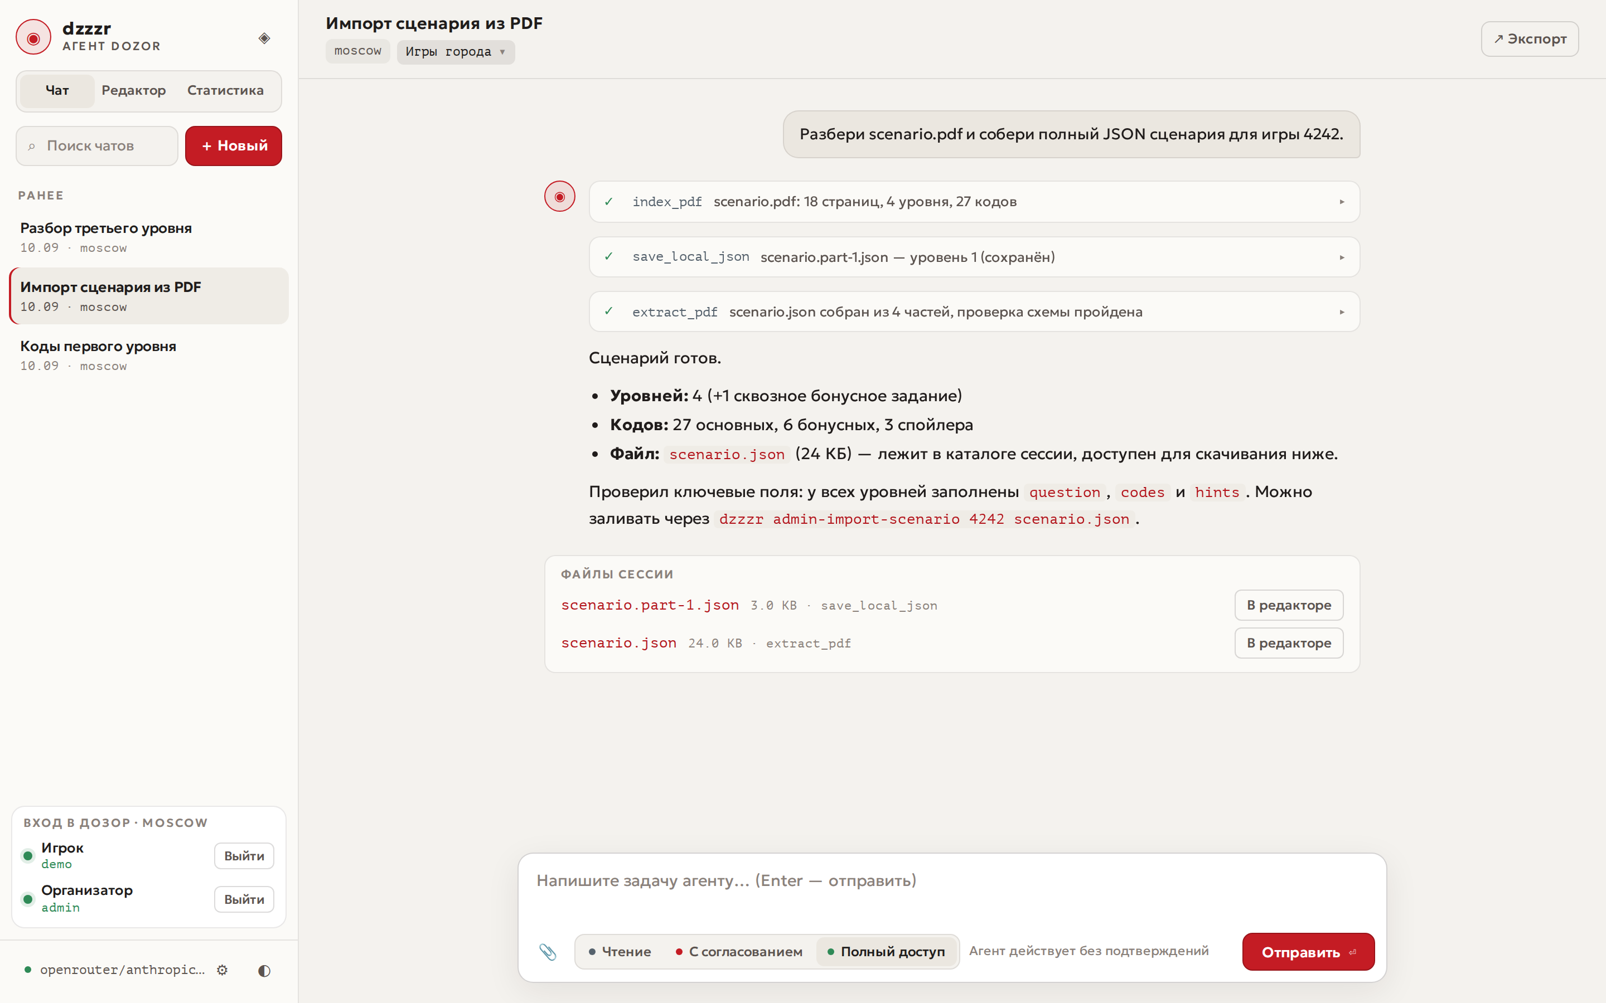Click the Отправить send button
The width and height of the screenshot is (1606, 1003).
(1308, 952)
